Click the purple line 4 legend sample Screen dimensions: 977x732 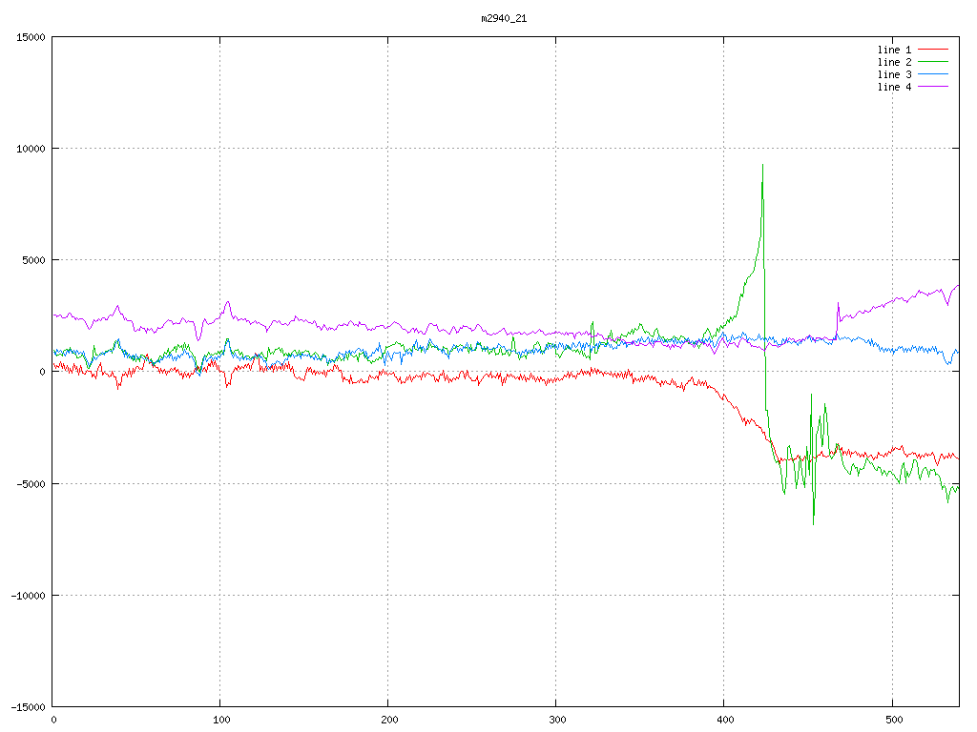pos(933,87)
